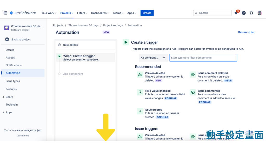This screenshot has width=266, height=149.
Task: Click the Issue commented icon
Action: pos(193,92)
